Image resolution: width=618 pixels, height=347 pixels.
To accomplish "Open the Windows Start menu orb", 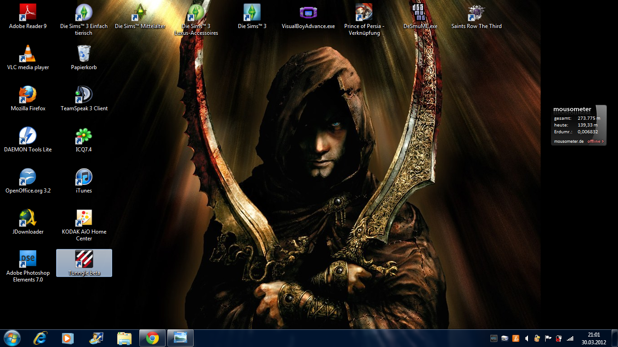I will [x=12, y=338].
